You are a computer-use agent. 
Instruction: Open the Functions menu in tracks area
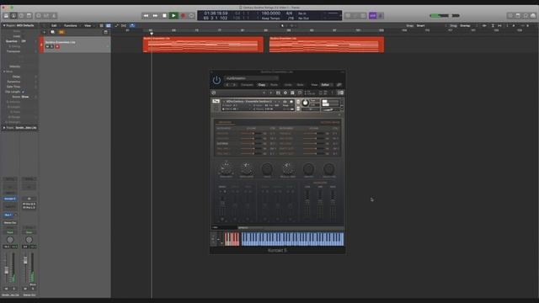tap(71, 25)
